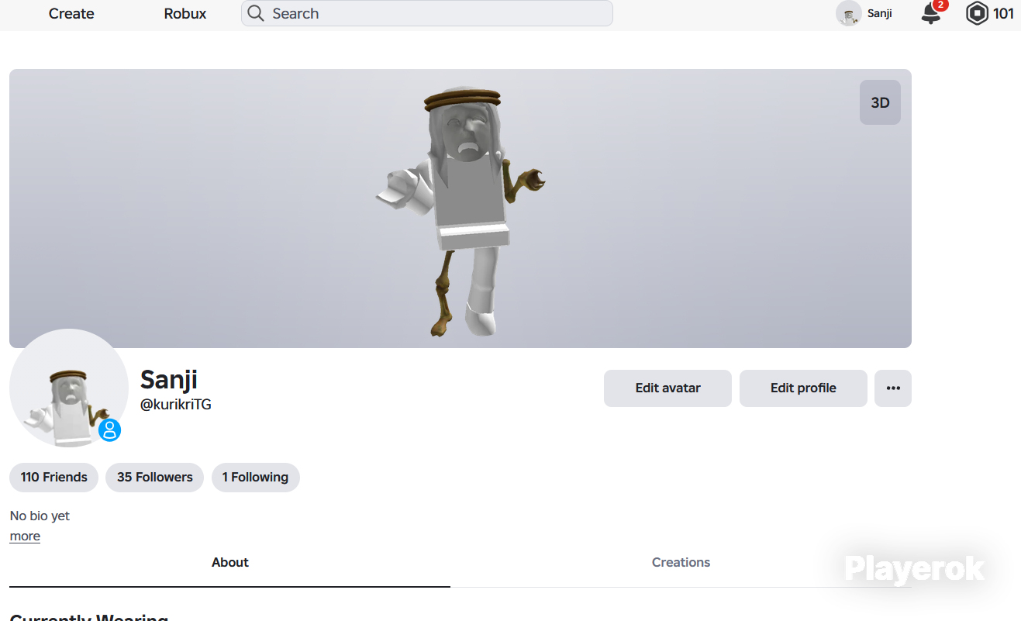This screenshot has width=1021, height=621.
Task: Switch to the Creations tab
Action: (681, 563)
